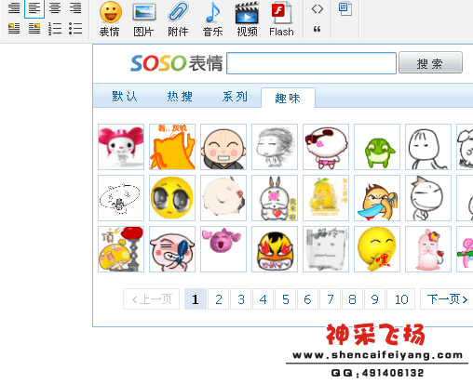This screenshot has height=384, width=473.
Task: Click image float left layout icon
Action: point(14,29)
